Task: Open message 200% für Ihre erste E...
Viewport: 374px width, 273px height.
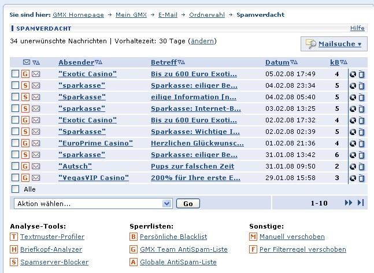Action: 195,178
